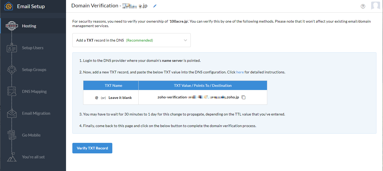Click the You're all set mountain icon

(x=12, y=157)
